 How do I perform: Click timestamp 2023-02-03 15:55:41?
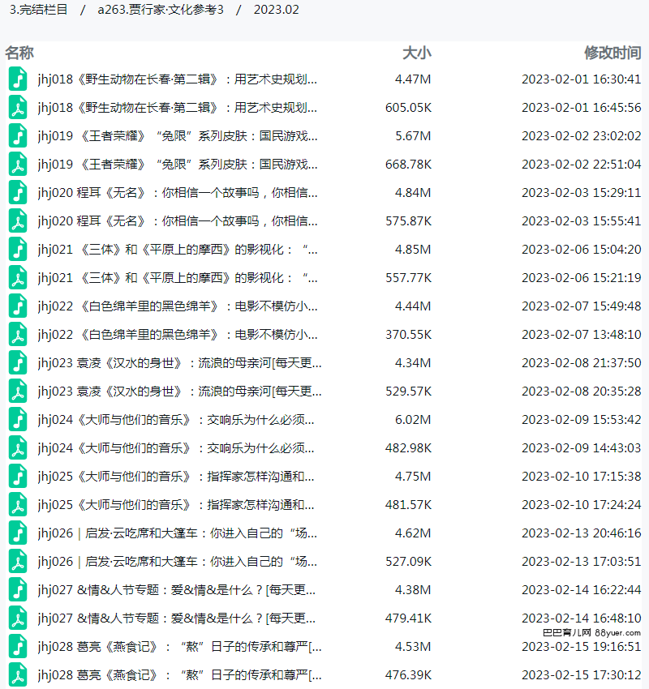582,221
